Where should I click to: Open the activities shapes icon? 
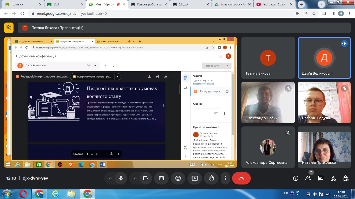pos(333,178)
